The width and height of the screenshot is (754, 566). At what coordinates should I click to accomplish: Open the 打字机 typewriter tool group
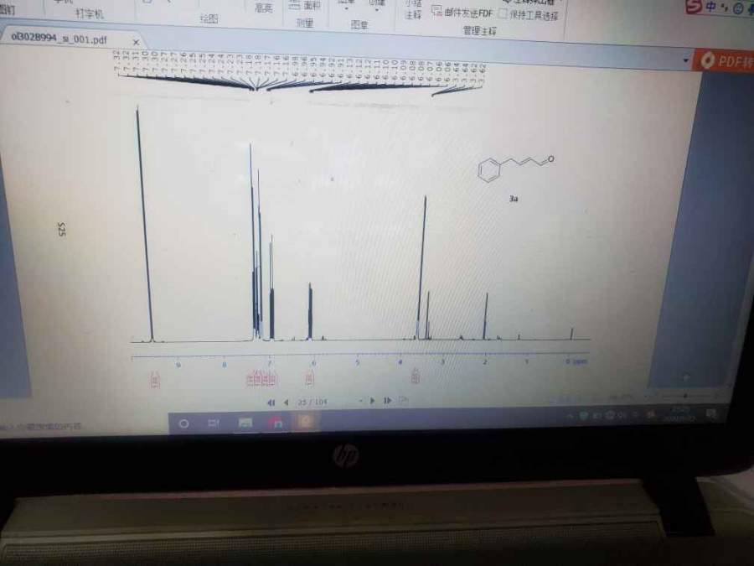pyautogui.click(x=90, y=13)
